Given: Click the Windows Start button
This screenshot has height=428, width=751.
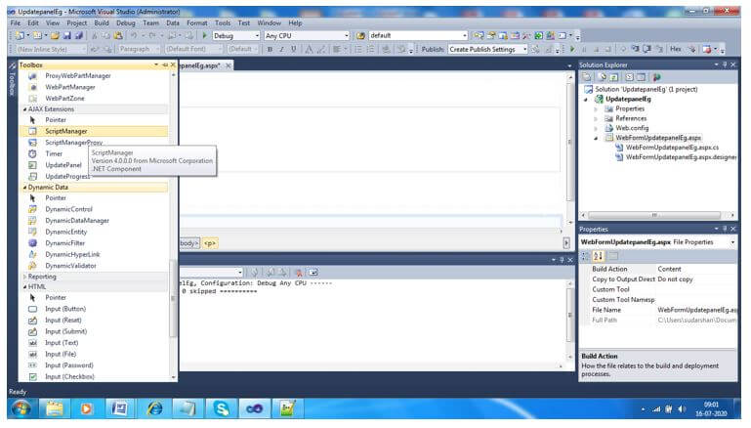Looking at the screenshot, I should click(21, 408).
